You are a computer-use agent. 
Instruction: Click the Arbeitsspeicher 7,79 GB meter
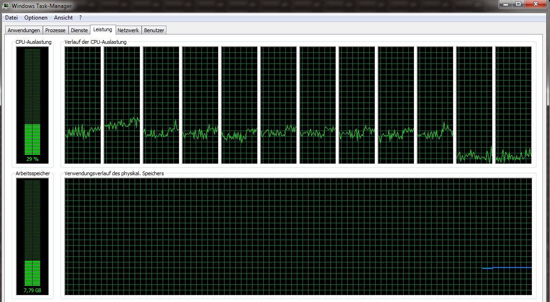[x=32, y=237]
